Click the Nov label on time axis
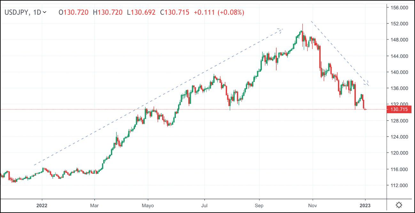Image resolution: width=415 pixels, height=213 pixels. coord(313,205)
